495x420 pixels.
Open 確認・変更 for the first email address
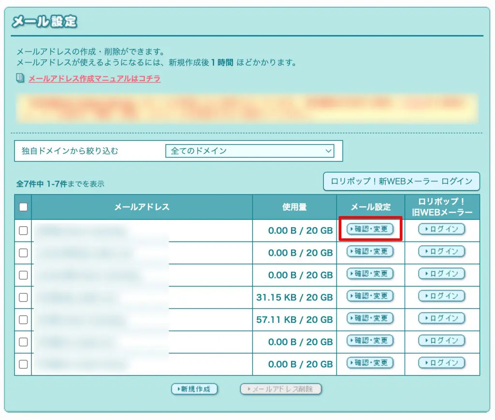[x=370, y=229]
